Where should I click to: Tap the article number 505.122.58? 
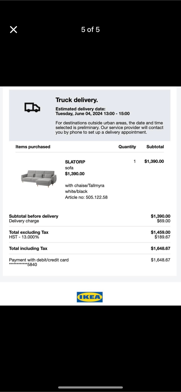(86, 197)
